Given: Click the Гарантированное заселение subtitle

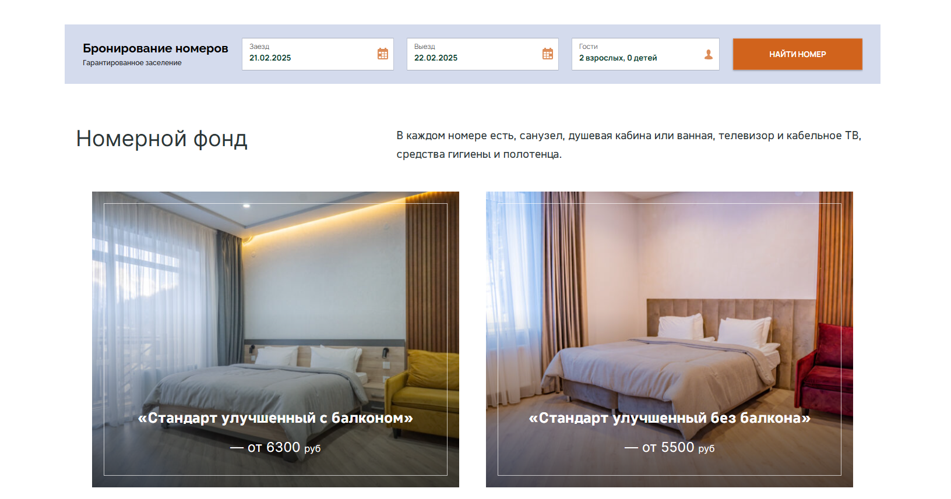Looking at the screenshot, I should point(132,63).
